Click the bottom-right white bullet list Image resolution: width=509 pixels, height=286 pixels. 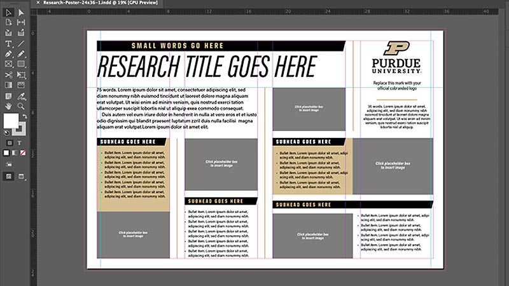point(394,233)
